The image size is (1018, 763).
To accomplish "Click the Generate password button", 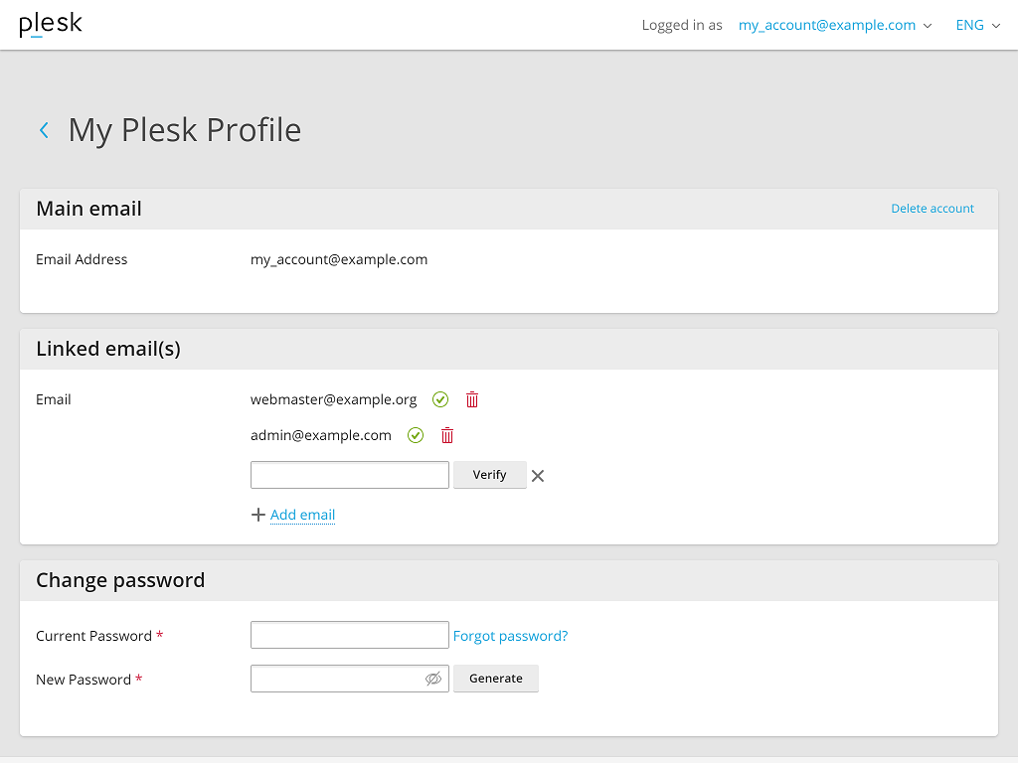I will (x=495, y=679).
